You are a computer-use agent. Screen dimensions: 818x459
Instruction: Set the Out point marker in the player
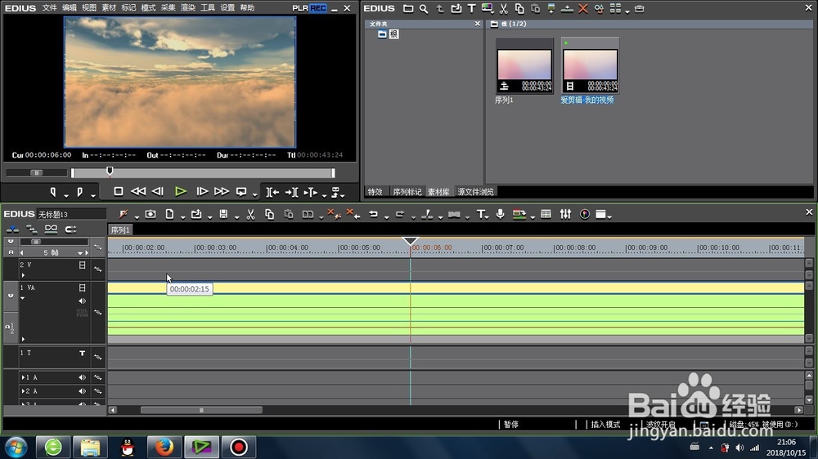80,192
